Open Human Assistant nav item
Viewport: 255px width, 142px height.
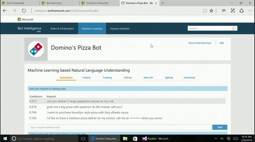pos(120,29)
